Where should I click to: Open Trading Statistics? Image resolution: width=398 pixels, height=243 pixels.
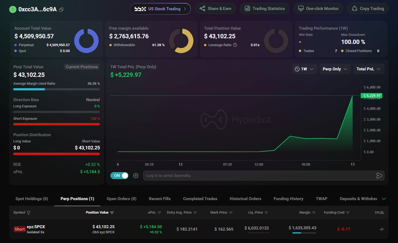[265, 9]
